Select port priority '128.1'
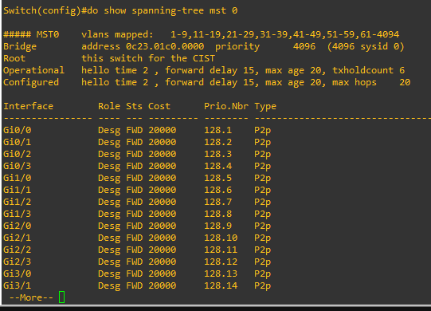The width and height of the screenshot is (431, 311). (218, 130)
